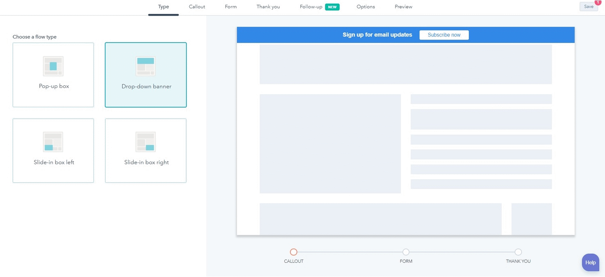The height and width of the screenshot is (277, 605).
Task: Click the CALLOUT step label
Action: (x=294, y=261)
